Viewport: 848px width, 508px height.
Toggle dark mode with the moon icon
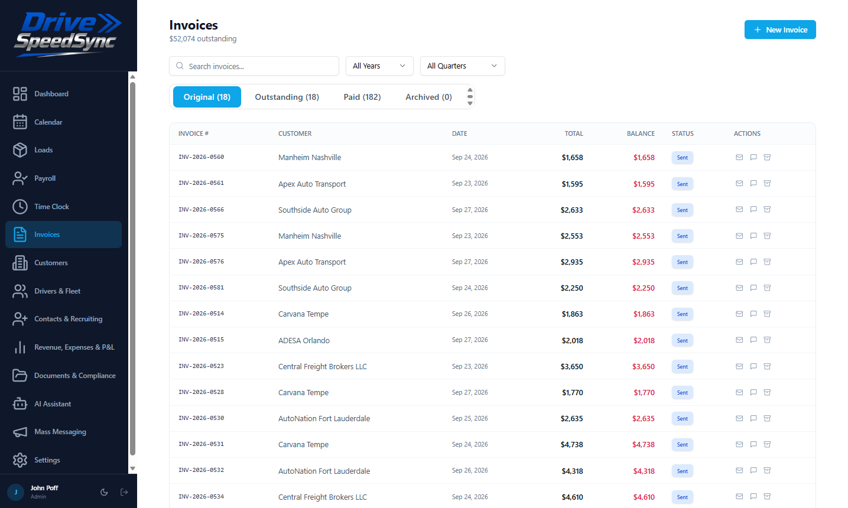(x=104, y=492)
